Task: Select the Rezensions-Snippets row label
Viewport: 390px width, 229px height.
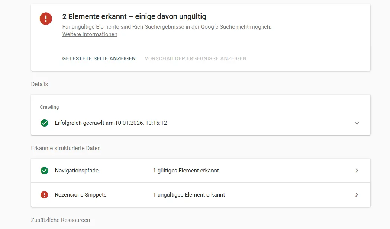Action: point(81,195)
